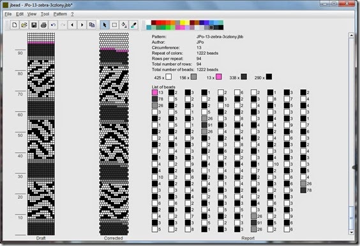Click the white swatch beside 425 x
This screenshot has height=246, width=360.
coord(169,77)
